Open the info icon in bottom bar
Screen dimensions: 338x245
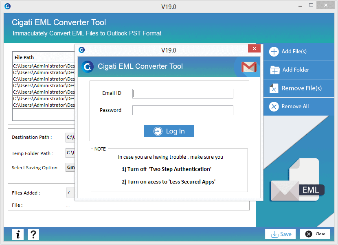click(18, 234)
